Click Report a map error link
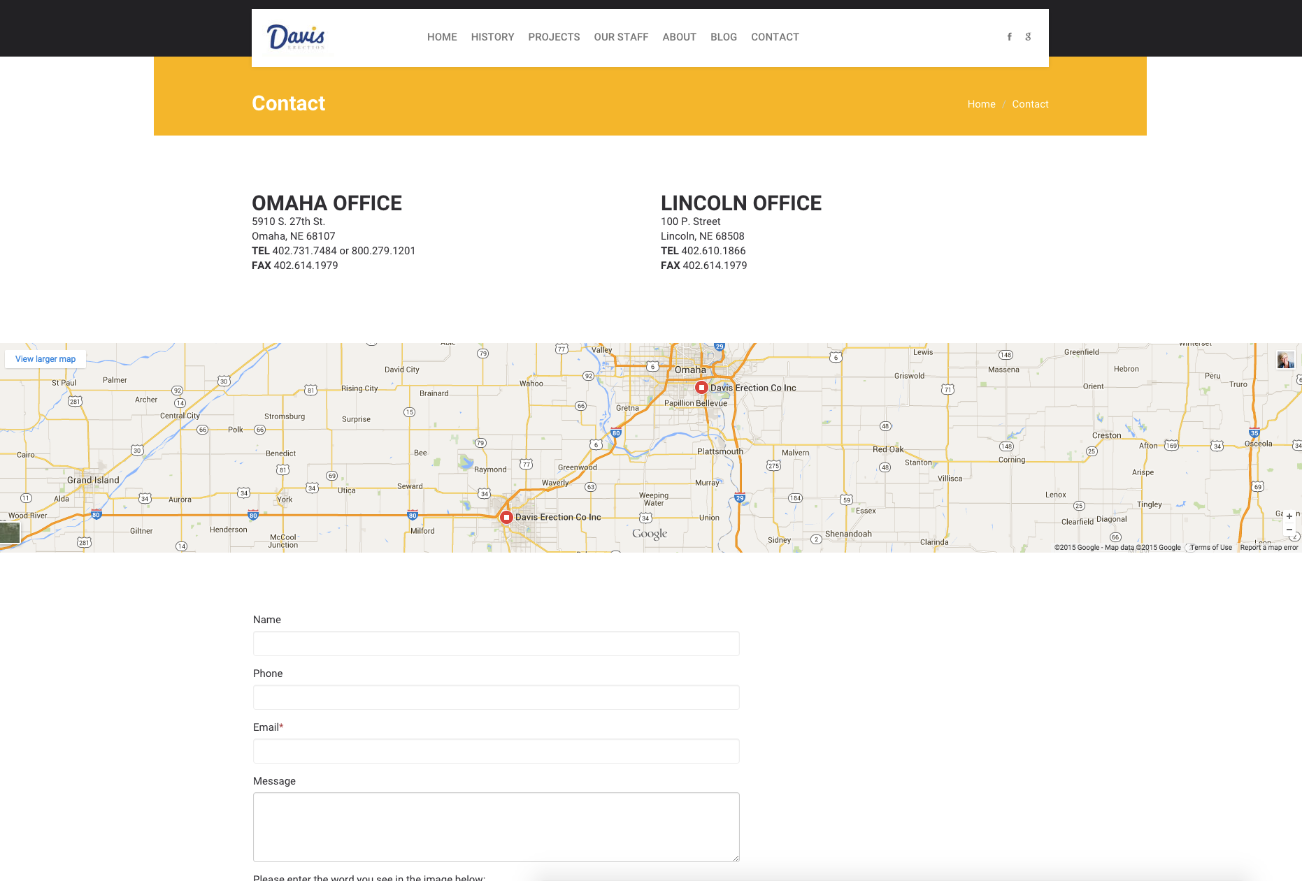 point(1268,548)
